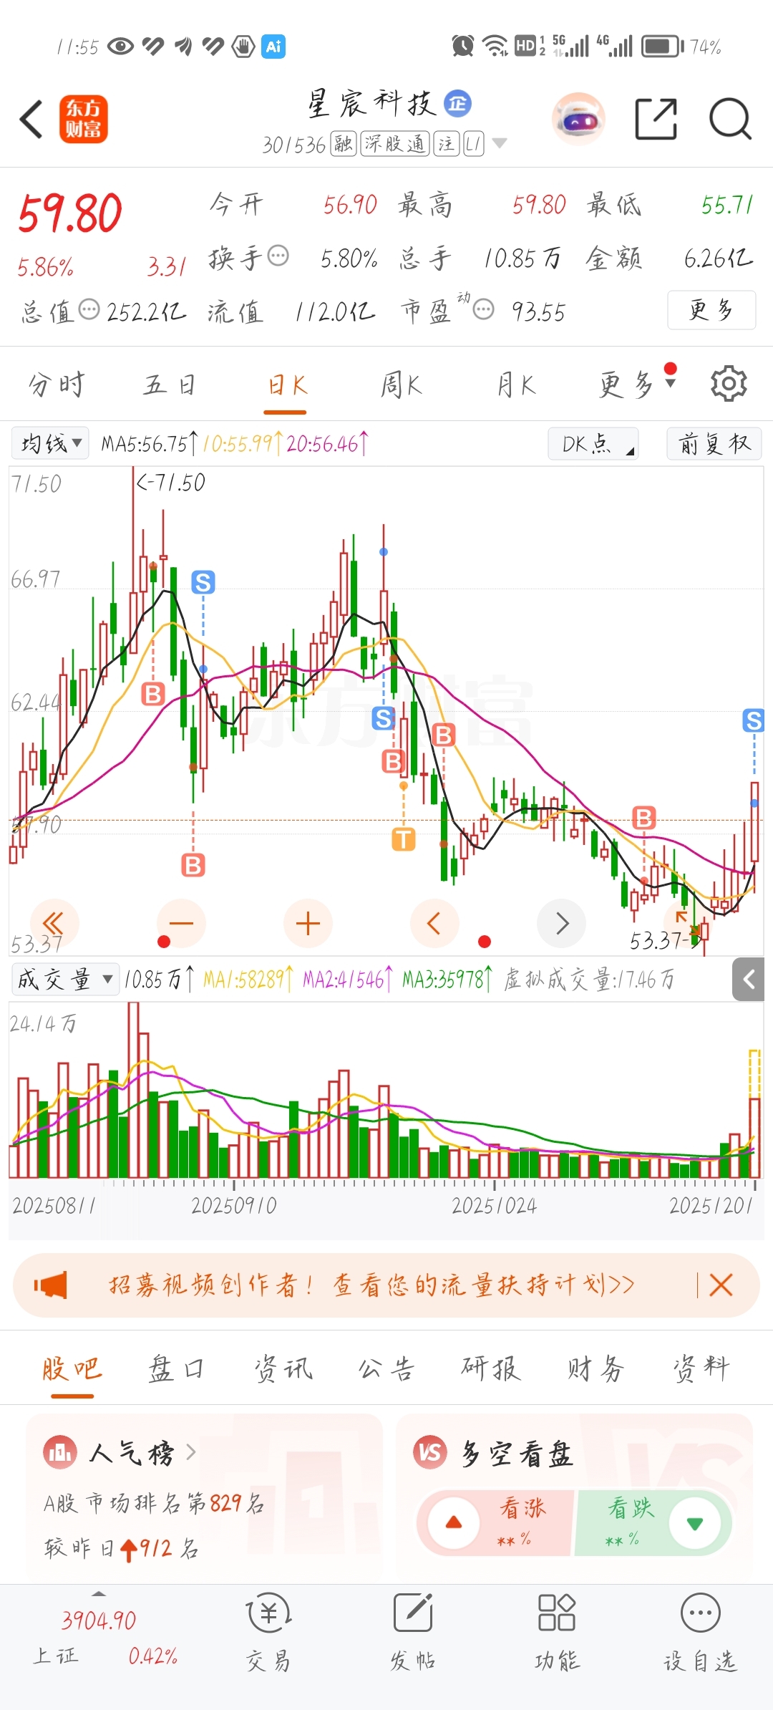Close the recruiting banner with X
The height and width of the screenshot is (1710, 773).
point(721,1285)
